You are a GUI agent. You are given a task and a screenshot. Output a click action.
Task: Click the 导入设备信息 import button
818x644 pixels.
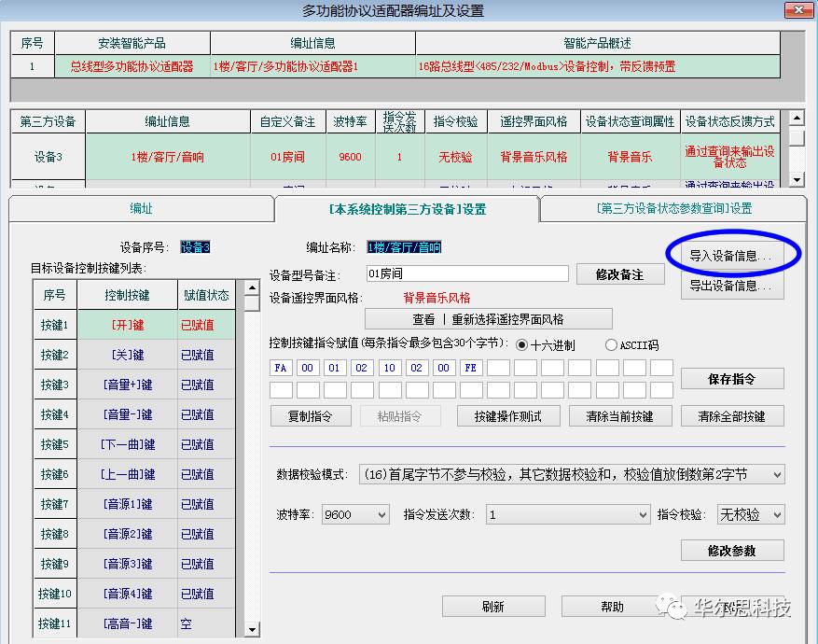[731, 255]
